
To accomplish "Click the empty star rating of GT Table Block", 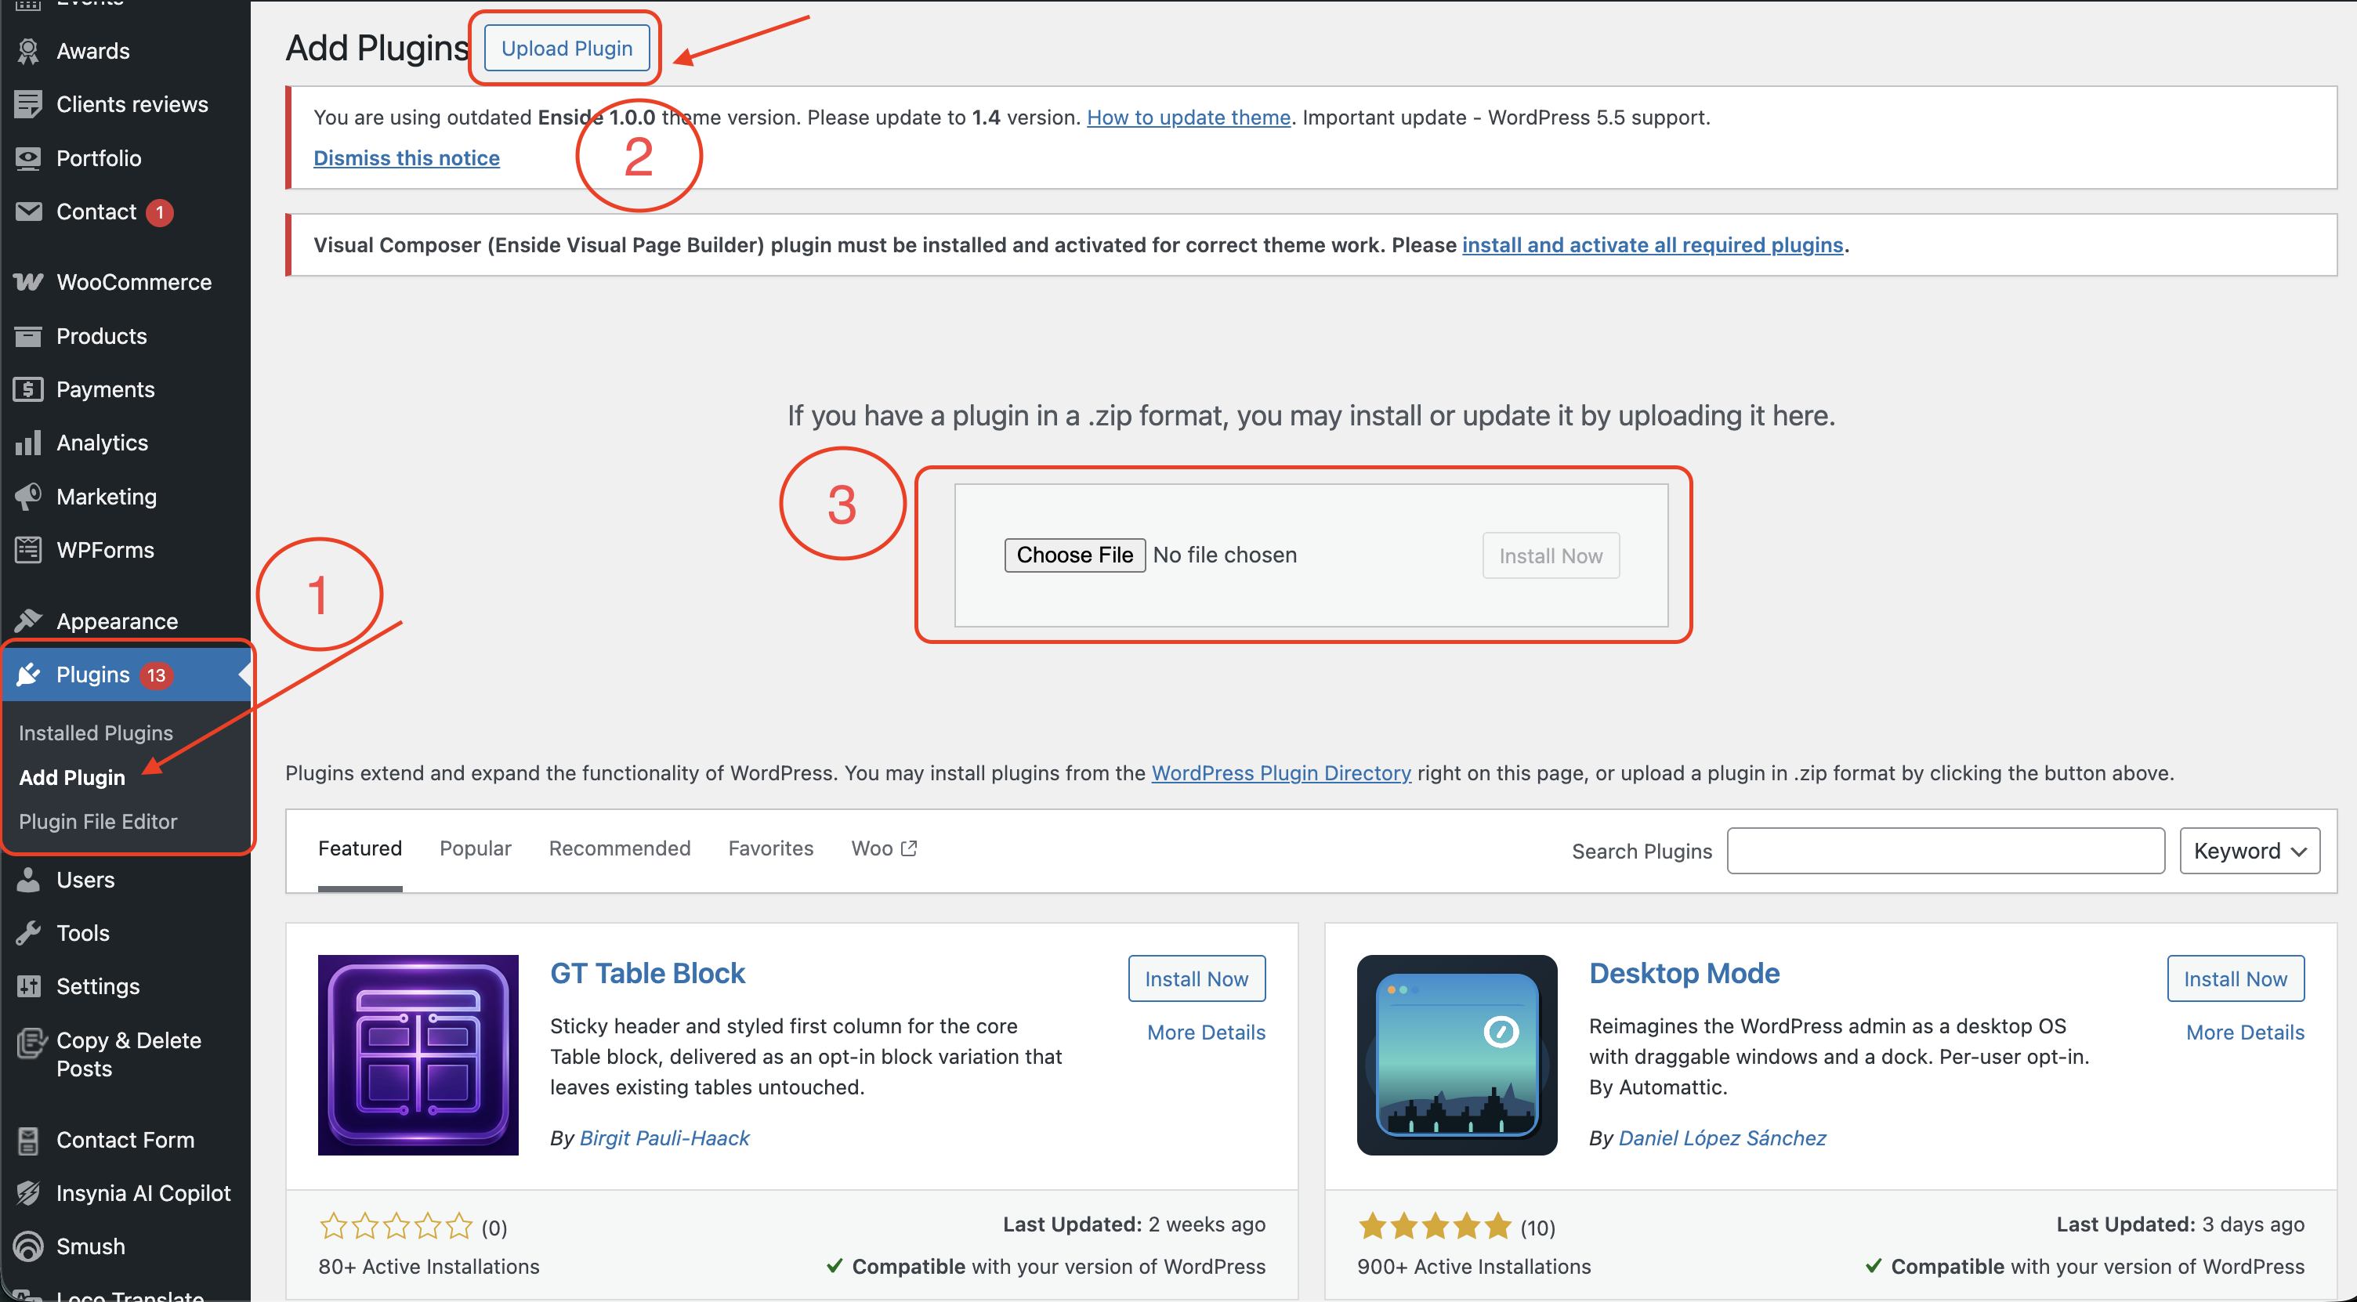I will (x=395, y=1226).
